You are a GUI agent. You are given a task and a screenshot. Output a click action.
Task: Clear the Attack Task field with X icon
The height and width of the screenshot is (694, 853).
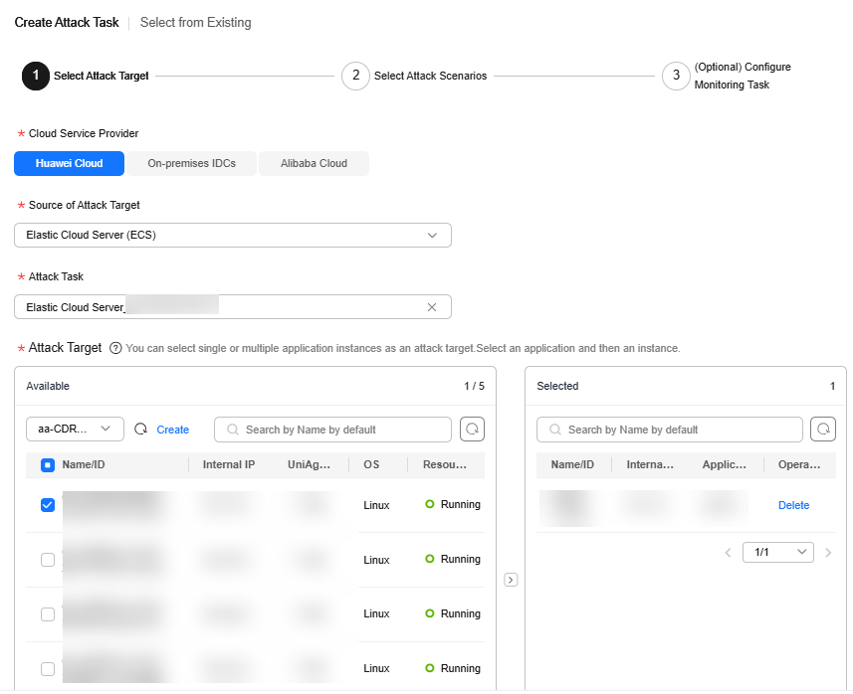coord(432,307)
